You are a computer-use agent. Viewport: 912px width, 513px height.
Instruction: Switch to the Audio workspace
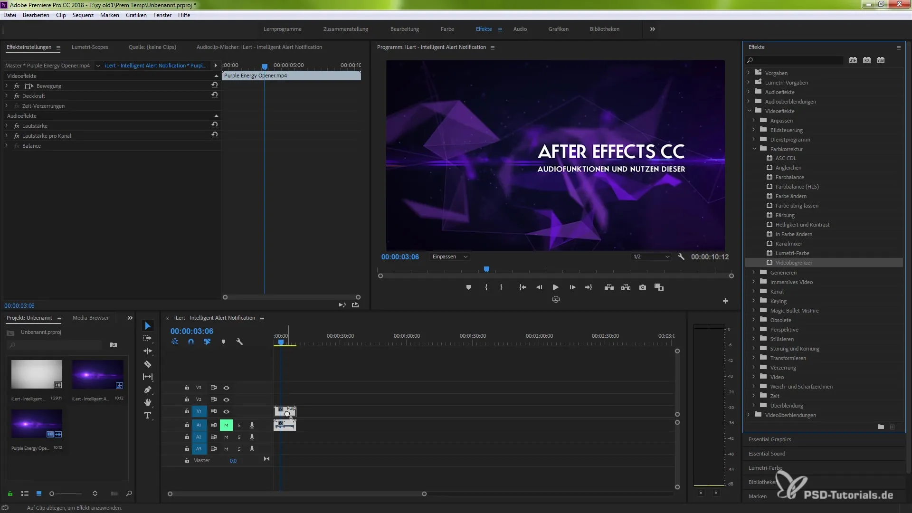(520, 29)
